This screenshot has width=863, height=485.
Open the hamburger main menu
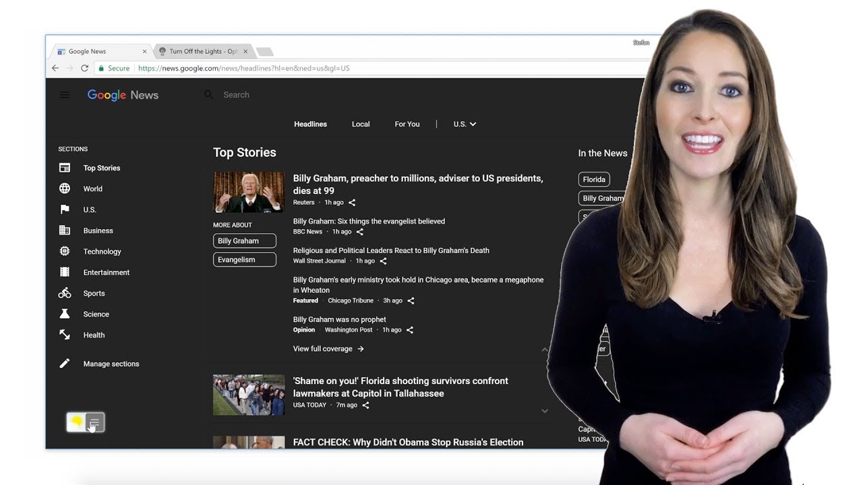coord(65,95)
